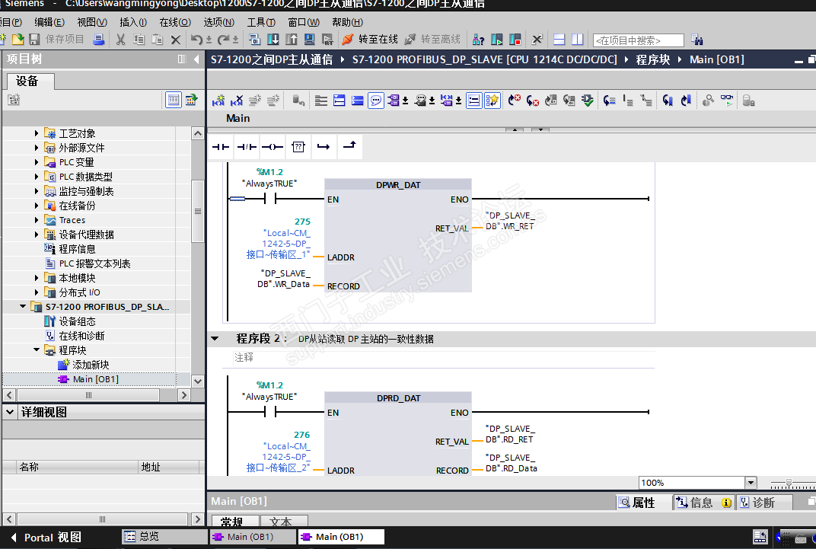816x549 pixels.
Task: Click inside the project search field
Action: click(639, 40)
